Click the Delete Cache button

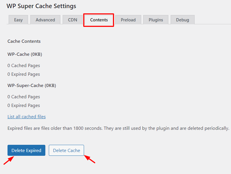click(x=66, y=150)
